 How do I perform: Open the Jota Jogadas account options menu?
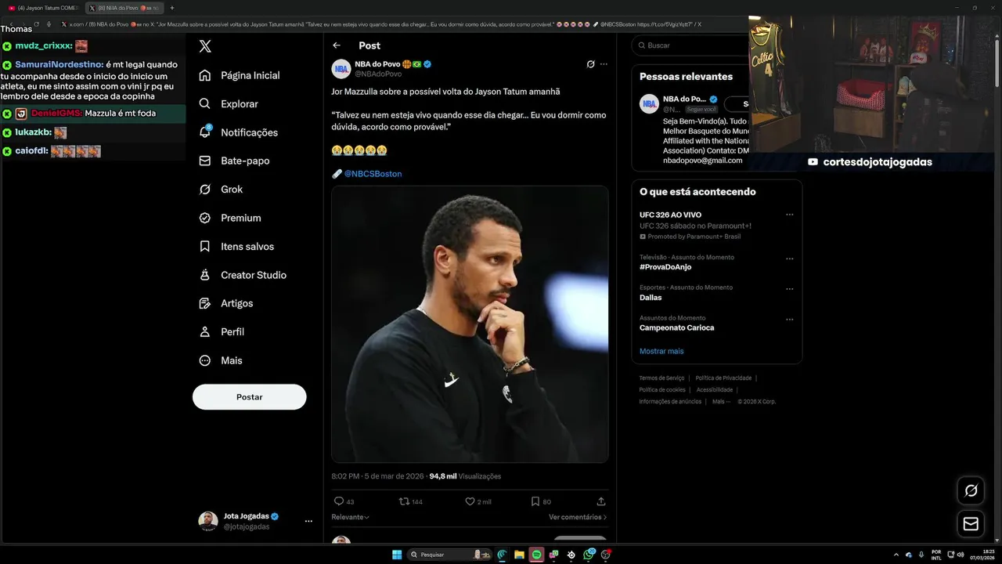308,521
